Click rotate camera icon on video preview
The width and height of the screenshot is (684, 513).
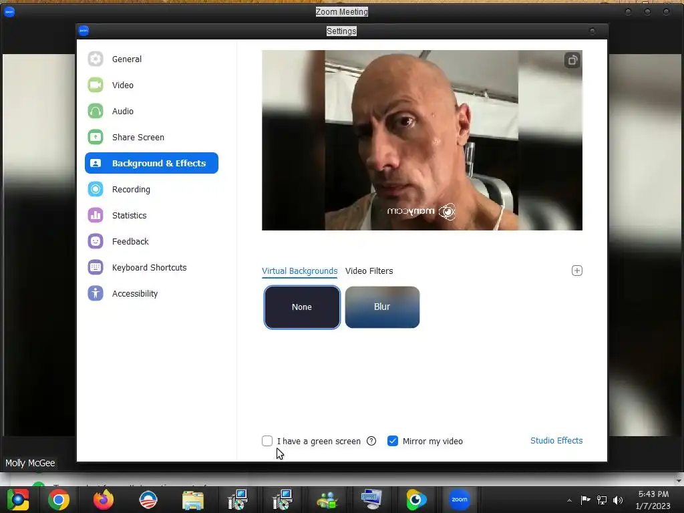click(x=572, y=60)
